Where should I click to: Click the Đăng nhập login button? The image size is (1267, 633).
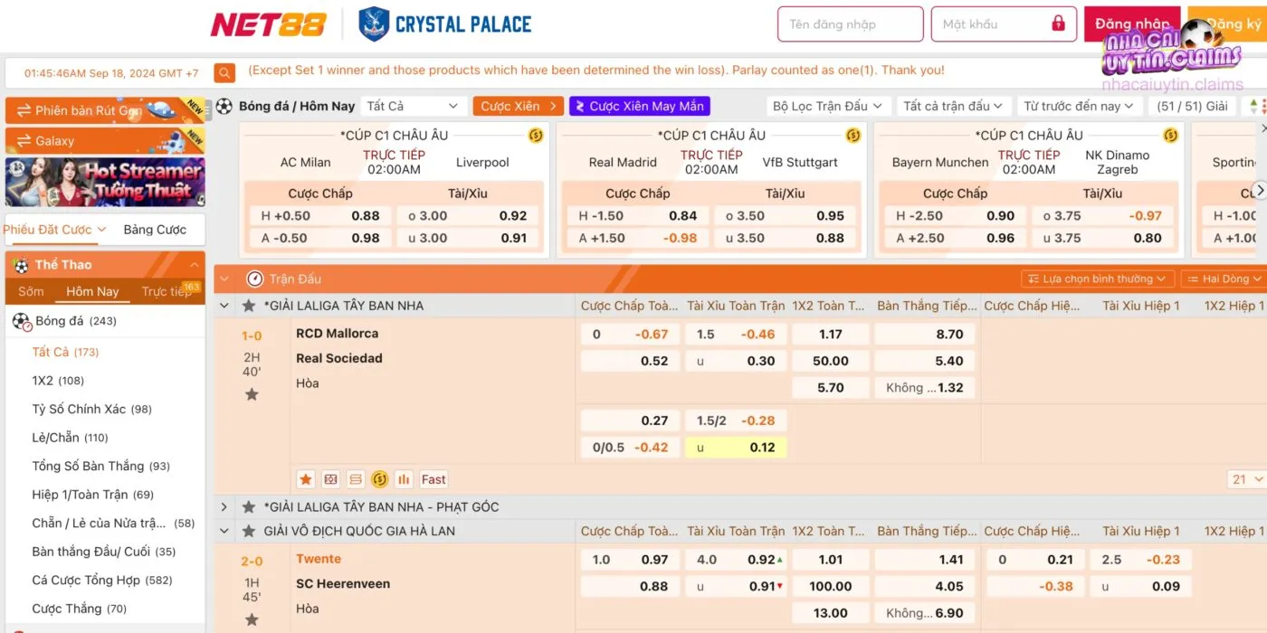point(1131,24)
